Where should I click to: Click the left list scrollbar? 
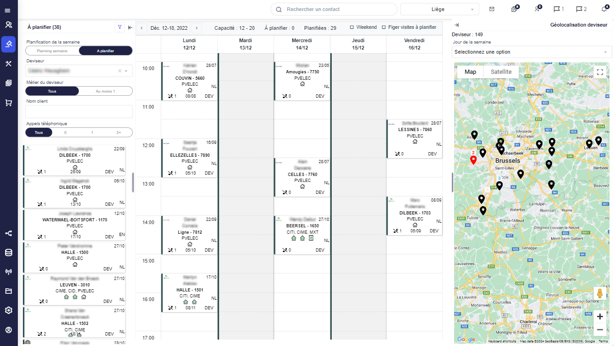pyautogui.click(x=133, y=182)
